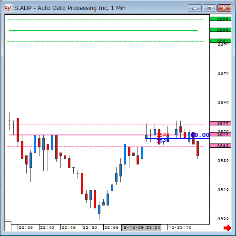The image size is (236, 236).
Task: Click the 22:40 time axis label
Action: 47,227
